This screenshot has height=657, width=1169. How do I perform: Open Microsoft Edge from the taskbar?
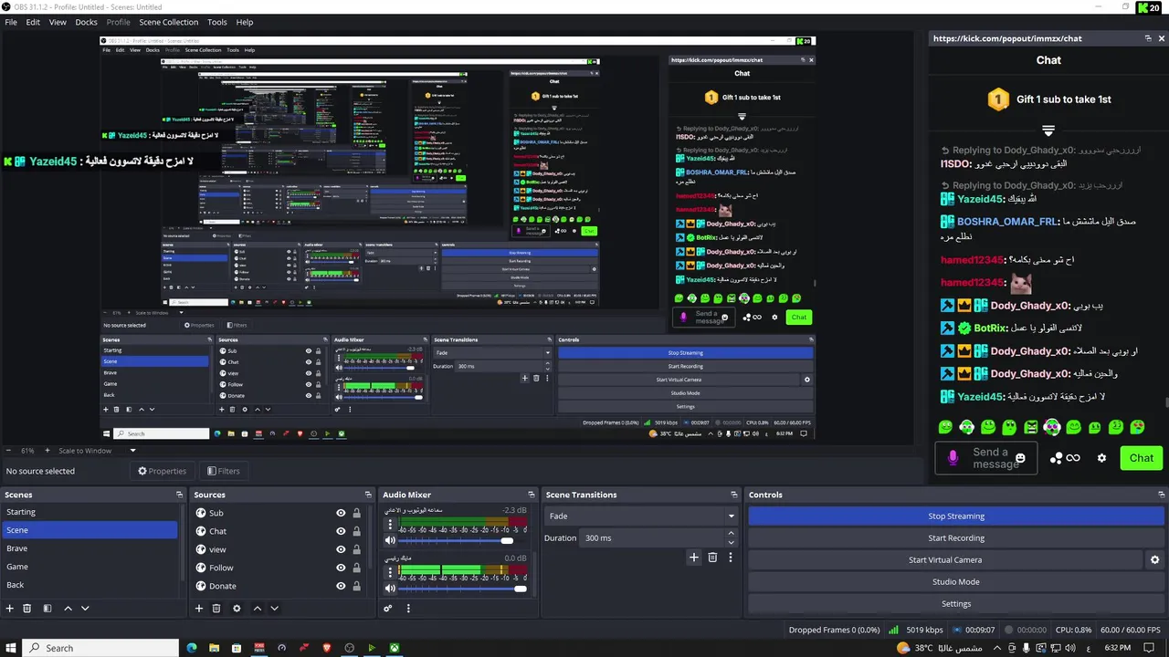[192, 648]
